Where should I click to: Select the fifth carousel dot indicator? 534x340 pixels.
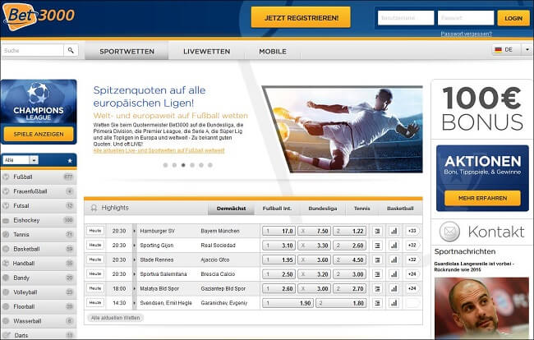(x=201, y=165)
